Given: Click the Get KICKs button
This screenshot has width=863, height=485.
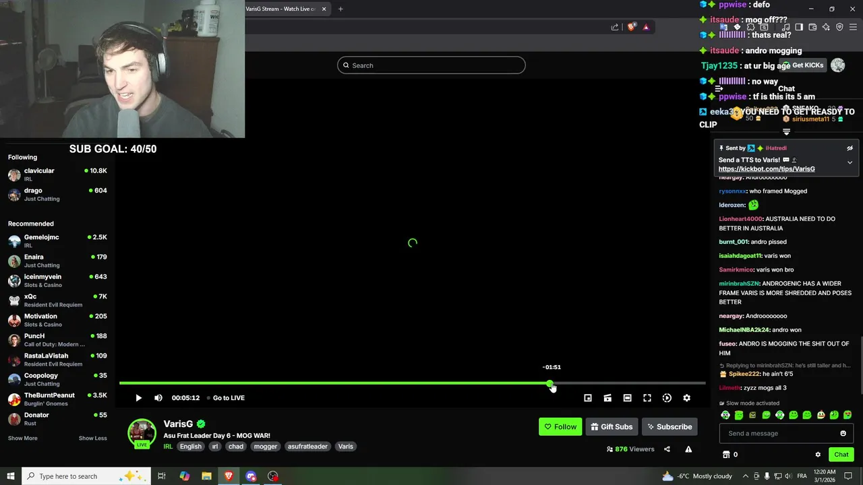Looking at the screenshot, I should point(802,65).
